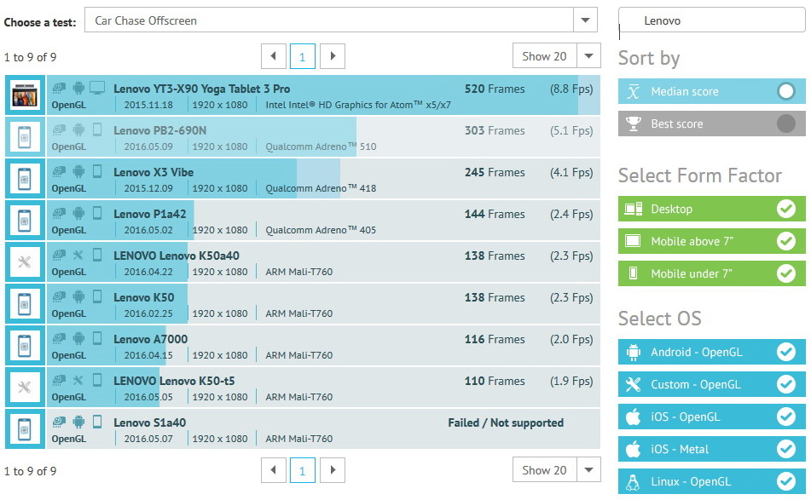This screenshot has height=500, width=811.
Task: Click the desktop monitor icon in the Yoga Tablet row
Action: (97, 88)
